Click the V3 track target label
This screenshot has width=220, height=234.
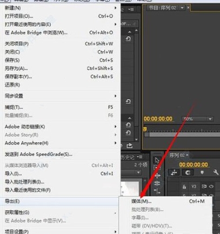click(194, 187)
